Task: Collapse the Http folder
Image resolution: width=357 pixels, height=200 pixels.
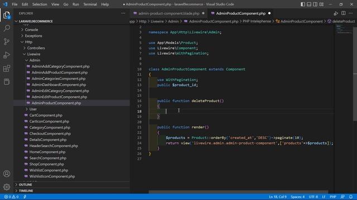Action: click(x=28, y=42)
